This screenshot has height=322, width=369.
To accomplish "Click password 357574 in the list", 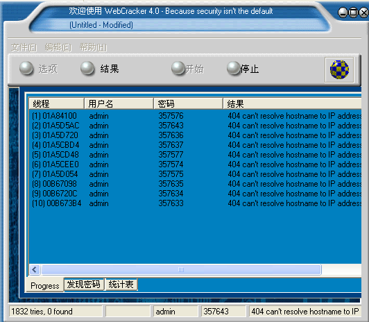I will tap(171, 164).
